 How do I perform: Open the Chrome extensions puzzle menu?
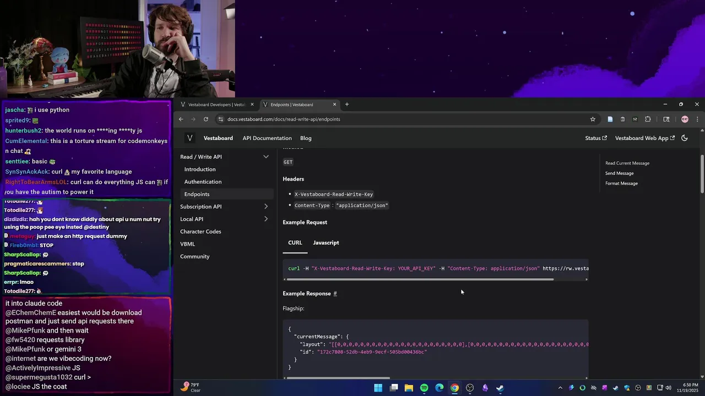pos(648,119)
